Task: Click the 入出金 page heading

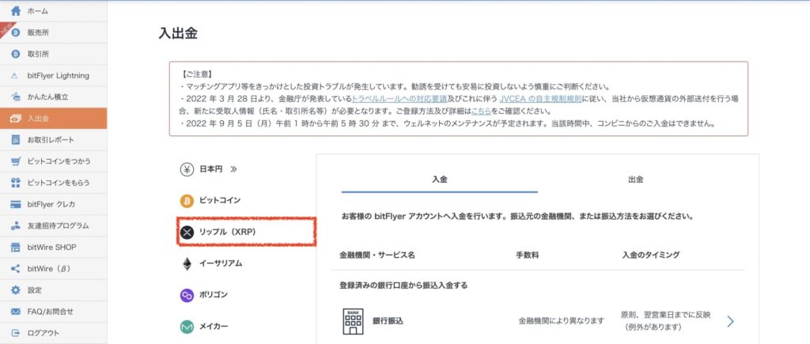Action: pyautogui.click(x=178, y=33)
